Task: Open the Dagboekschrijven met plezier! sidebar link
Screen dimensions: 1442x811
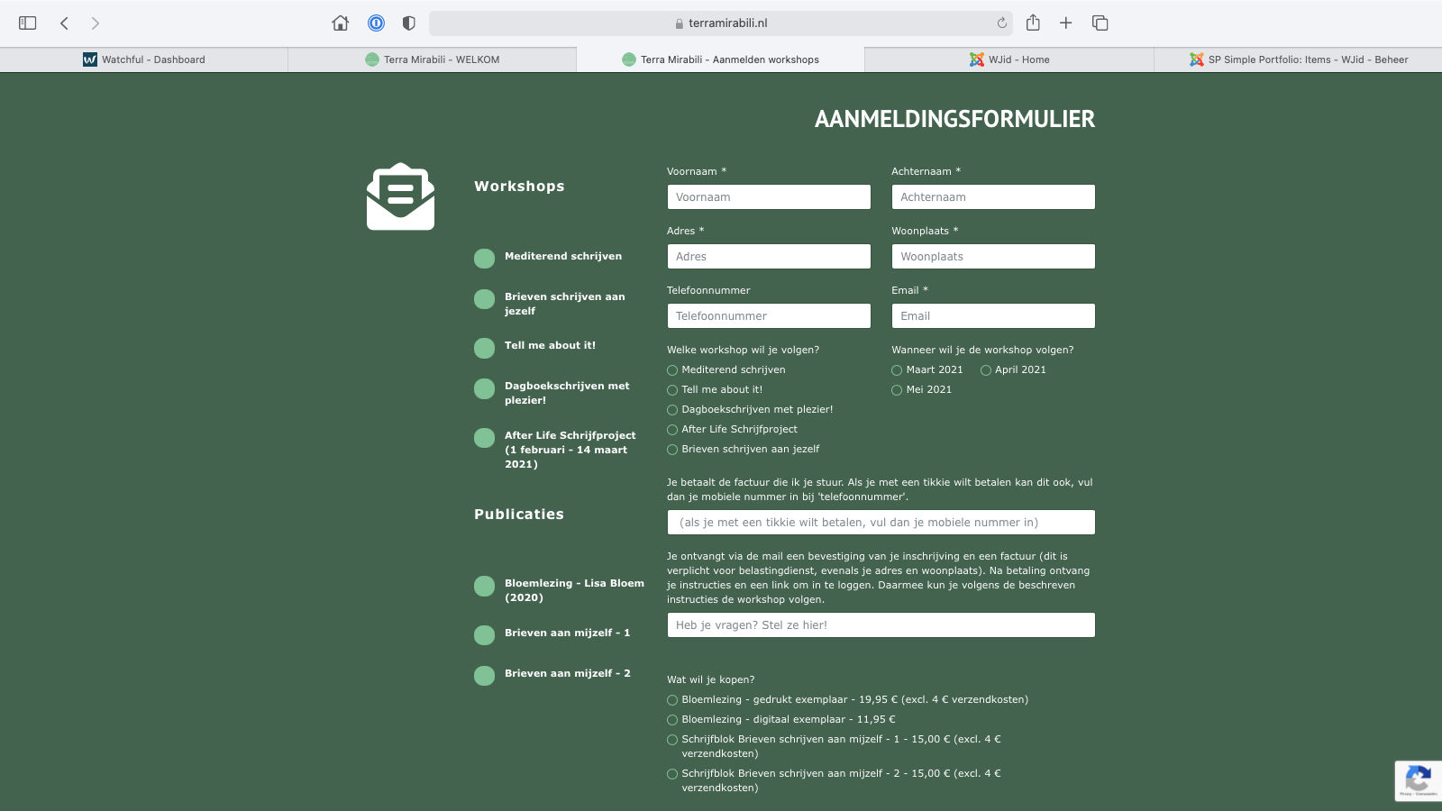Action: click(x=567, y=393)
